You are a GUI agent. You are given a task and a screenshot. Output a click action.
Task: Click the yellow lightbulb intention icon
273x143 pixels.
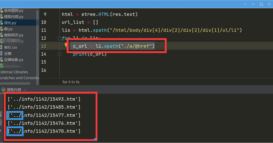tap(66, 45)
